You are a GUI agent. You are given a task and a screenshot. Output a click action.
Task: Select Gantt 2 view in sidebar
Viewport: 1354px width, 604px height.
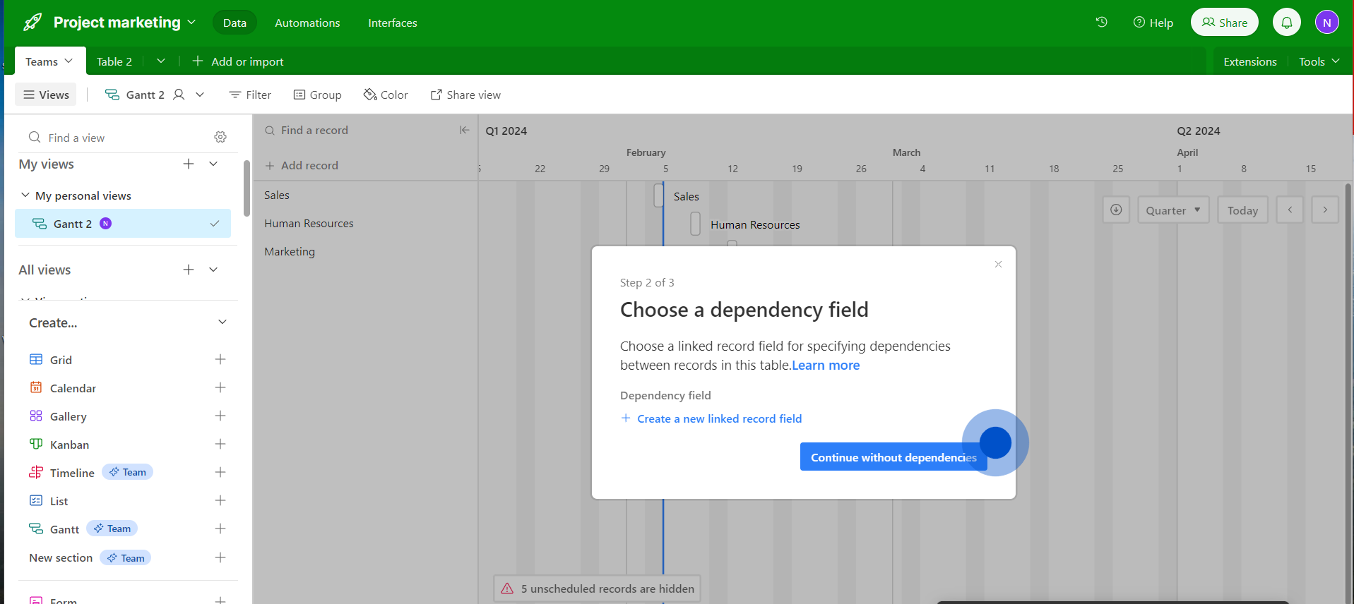pyautogui.click(x=123, y=224)
